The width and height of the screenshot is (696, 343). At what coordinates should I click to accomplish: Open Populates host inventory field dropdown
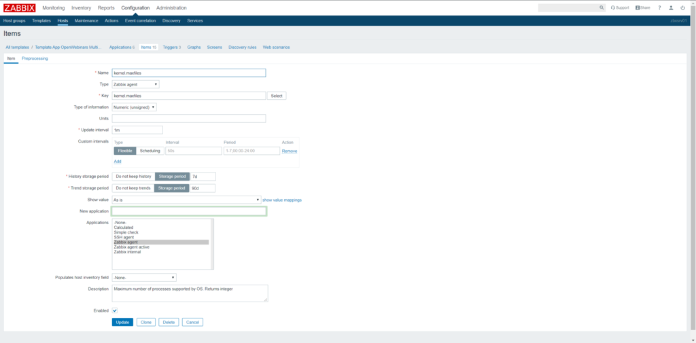click(144, 277)
